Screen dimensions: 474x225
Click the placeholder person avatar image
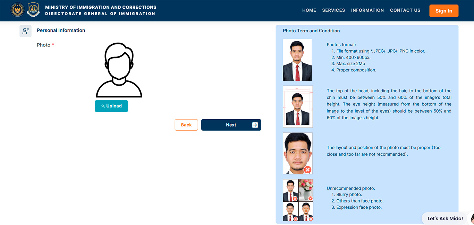tap(119, 70)
